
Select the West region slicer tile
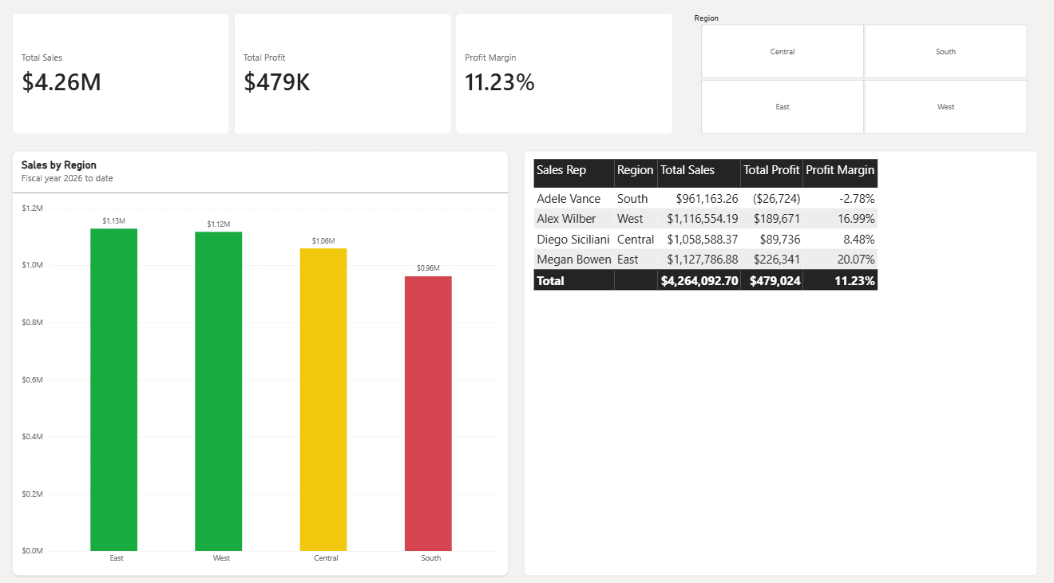click(945, 106)
